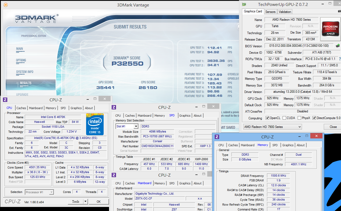Expand the Slot #1 memory slot dropdown
The height and width of the screenshot is (211, 341).
point(136,126)
